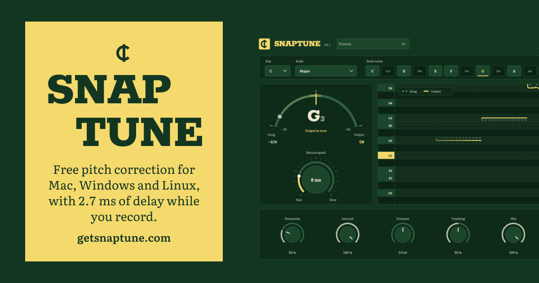Open the Presets dropdown
The image size is (539, 283).
coord(373,44)
